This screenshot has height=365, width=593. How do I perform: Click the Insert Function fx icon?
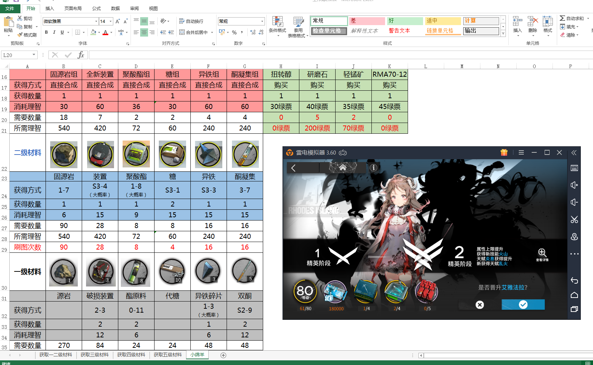pyautogui.click(x=81, y=55)
